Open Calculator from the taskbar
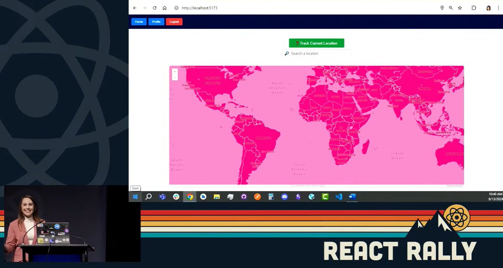 click(x=271, y=197)
